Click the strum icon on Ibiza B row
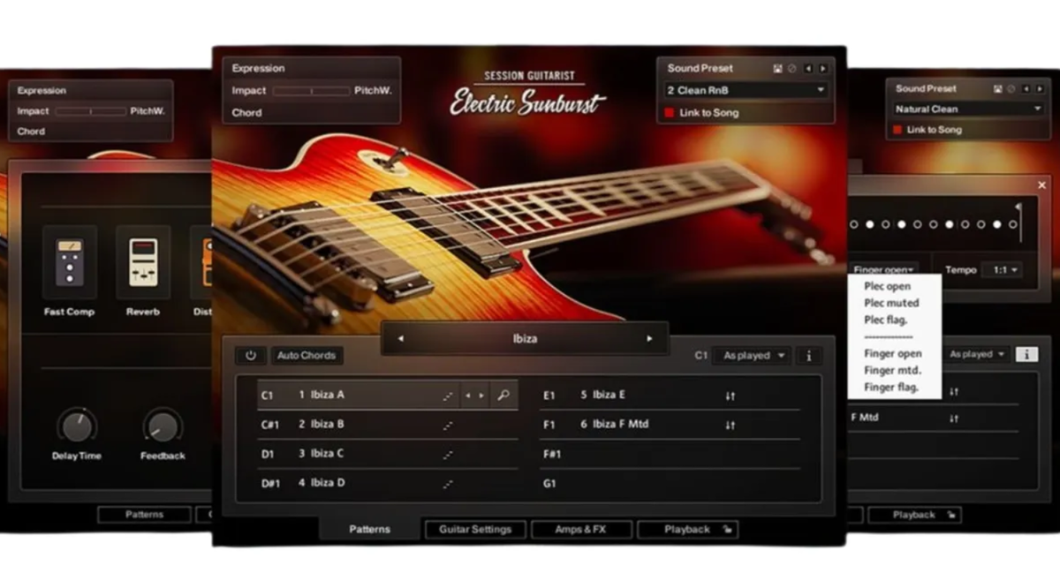This screenshot has width=1060, height=588. (448, 426)
